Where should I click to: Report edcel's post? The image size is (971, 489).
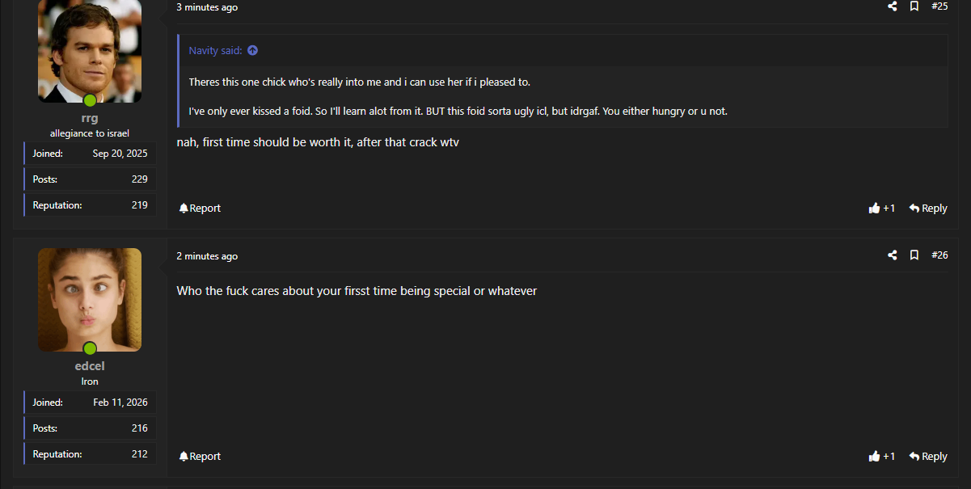point(200,457)
